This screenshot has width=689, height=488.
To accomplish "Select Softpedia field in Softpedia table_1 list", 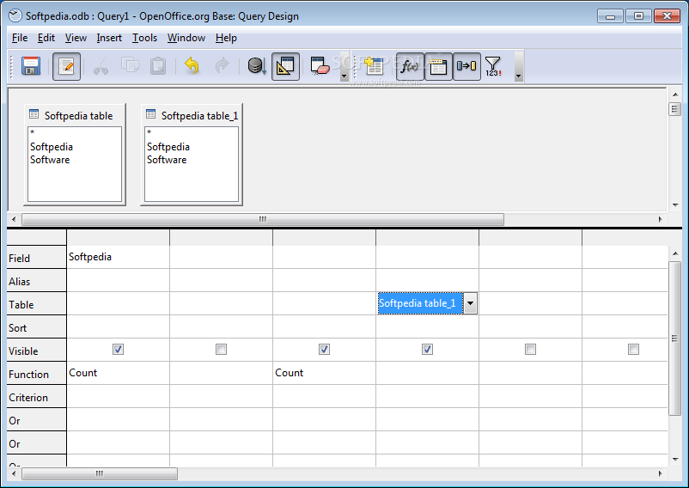I will [x=168, y=147].
